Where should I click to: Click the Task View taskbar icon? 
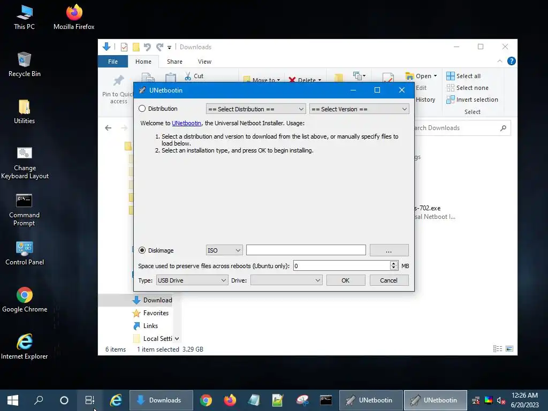pos(90,400)
